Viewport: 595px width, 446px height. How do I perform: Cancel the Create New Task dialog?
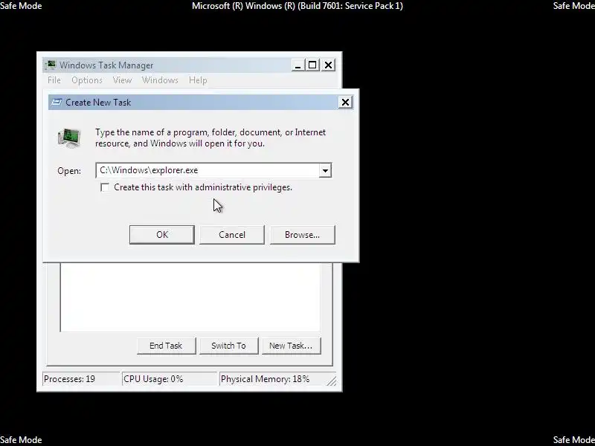click(232, 235)
